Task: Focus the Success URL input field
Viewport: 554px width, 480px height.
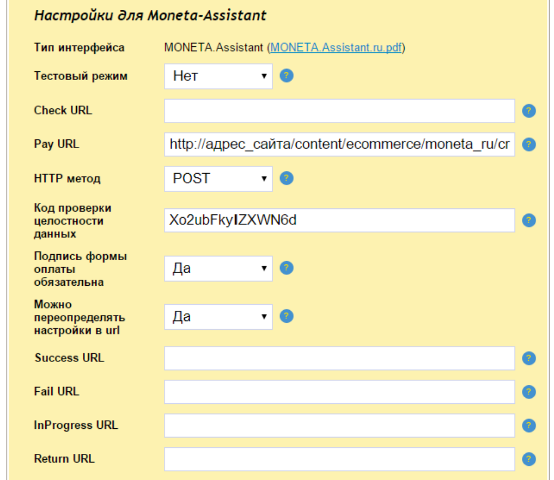Action: pos(339,358)
